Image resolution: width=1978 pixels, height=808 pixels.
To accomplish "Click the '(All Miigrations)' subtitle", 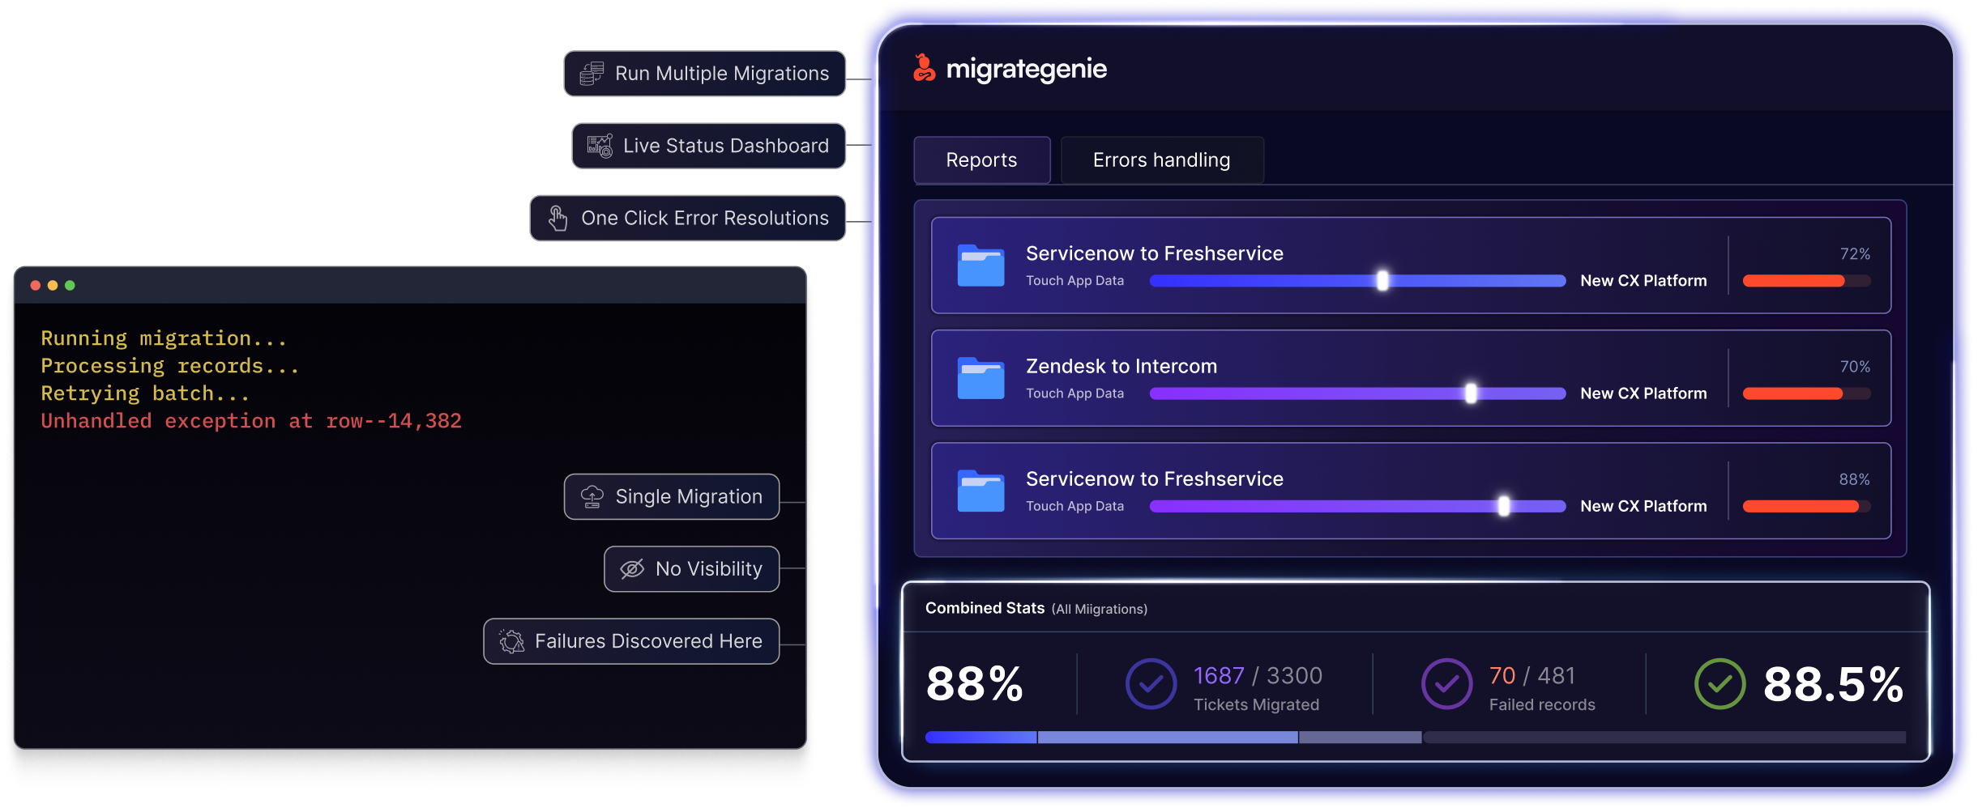I will click(1100, 609).
